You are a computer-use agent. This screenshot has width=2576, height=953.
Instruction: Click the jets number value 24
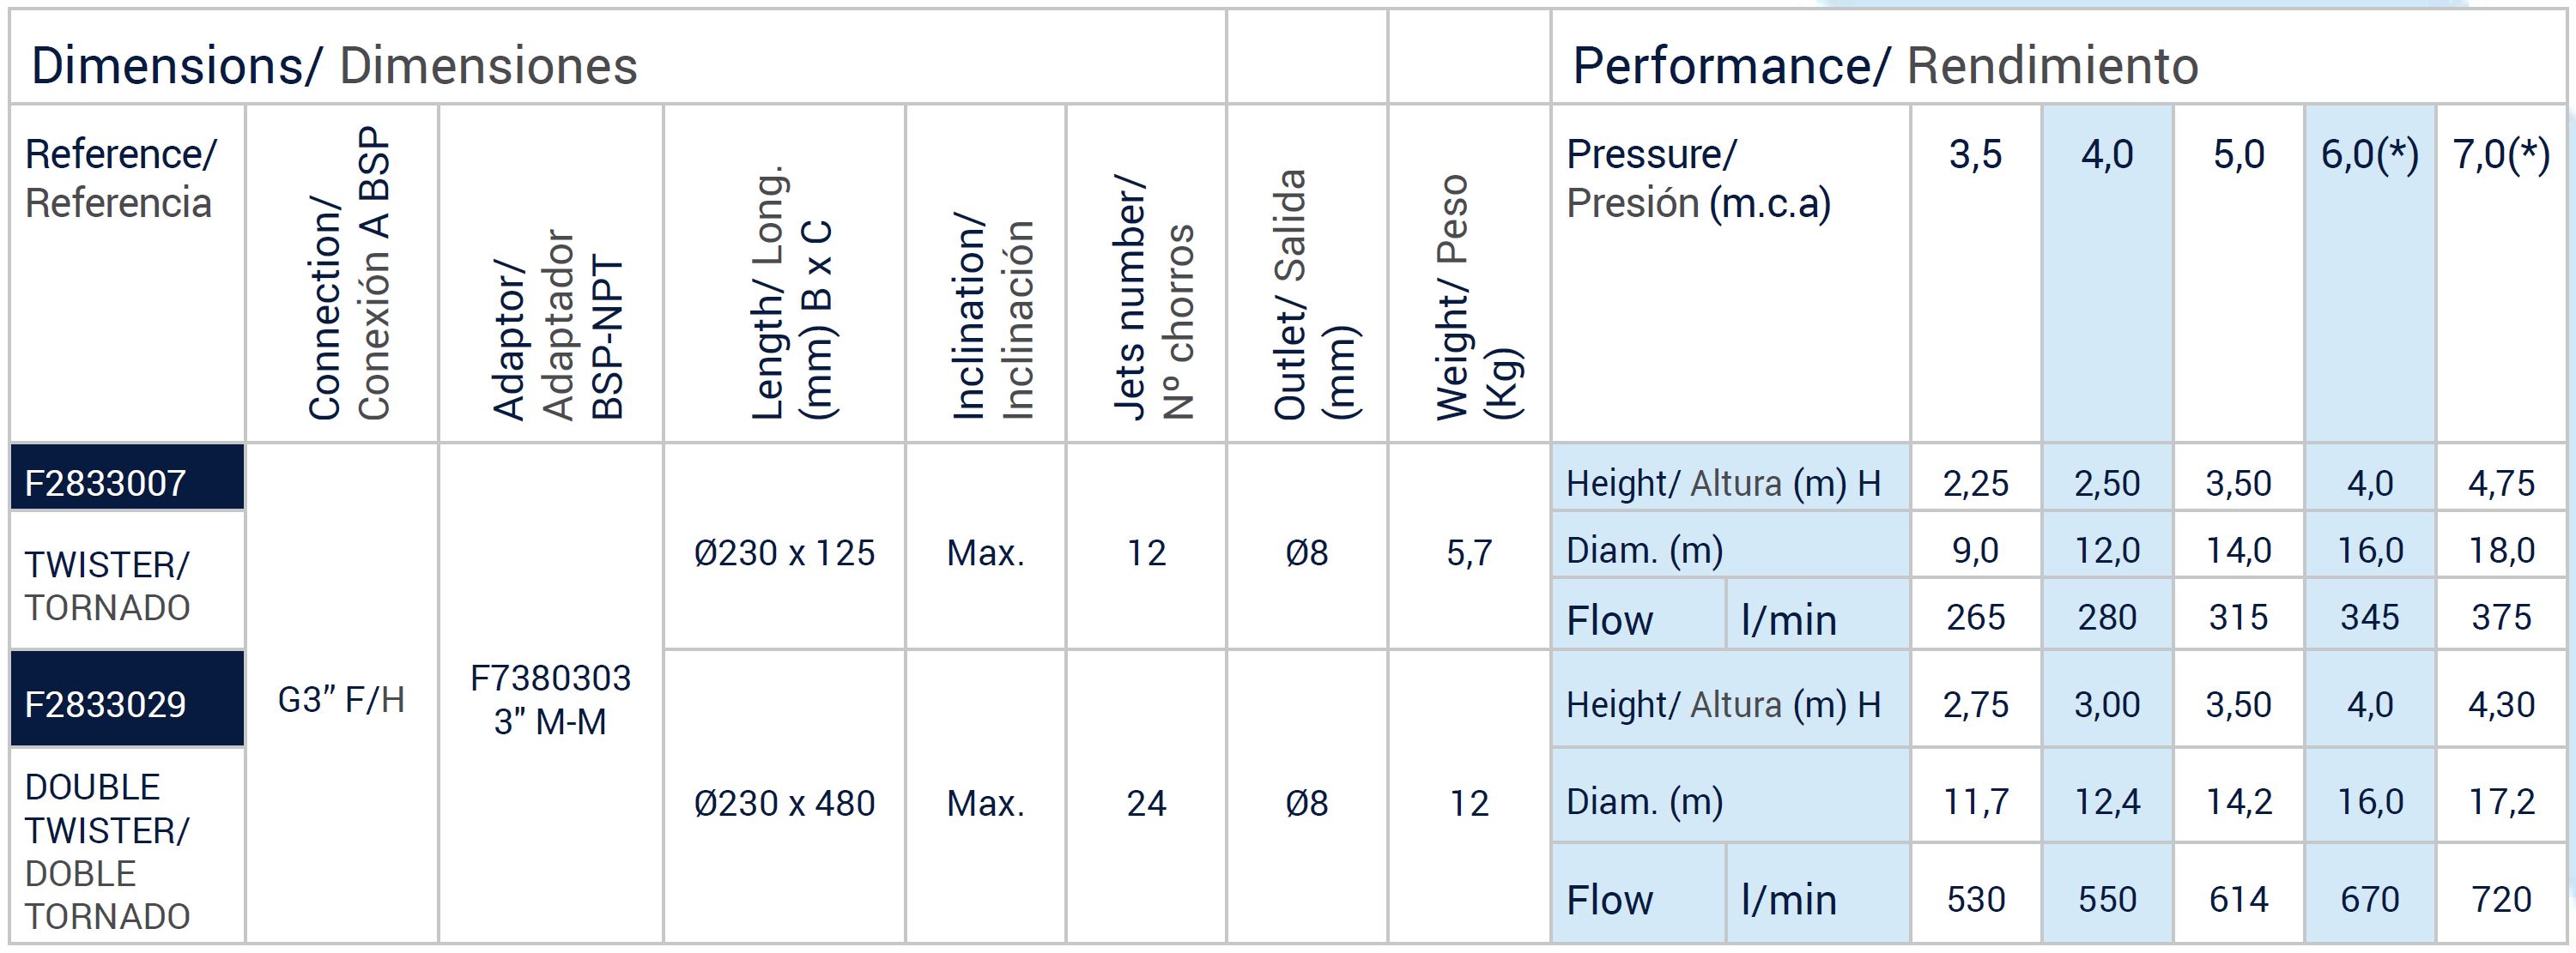click(1146, 803)
